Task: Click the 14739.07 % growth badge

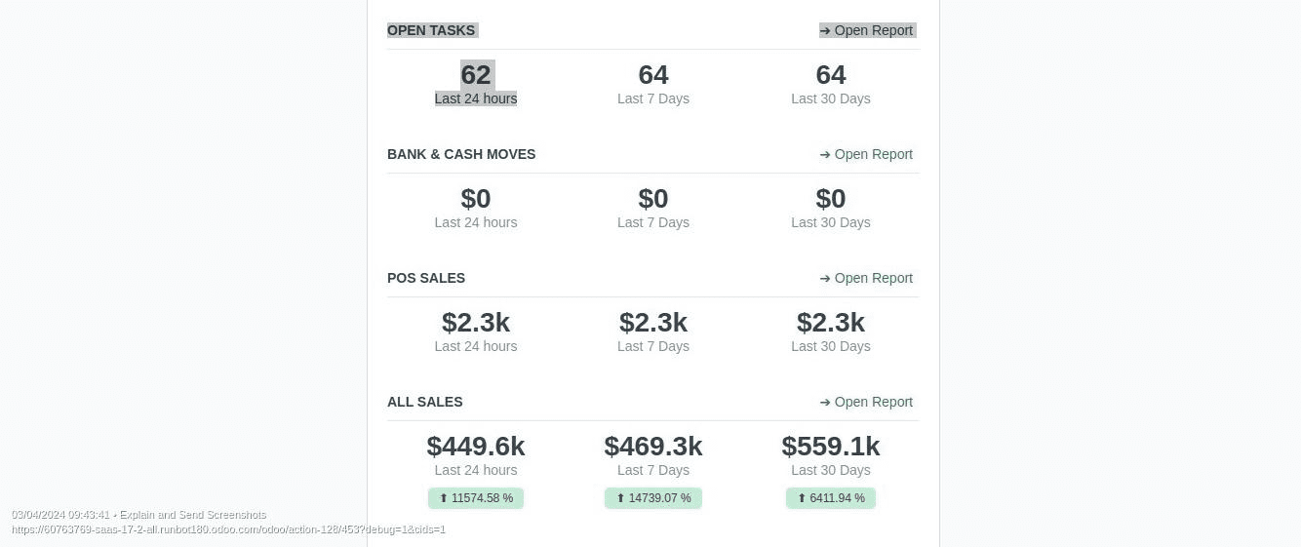Action: [653, 498]
